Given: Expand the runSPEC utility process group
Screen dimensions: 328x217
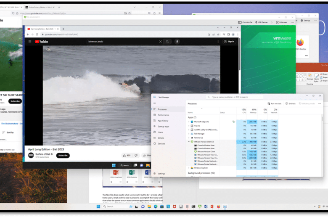Looking at the screenshot, I should pos(189,130).
